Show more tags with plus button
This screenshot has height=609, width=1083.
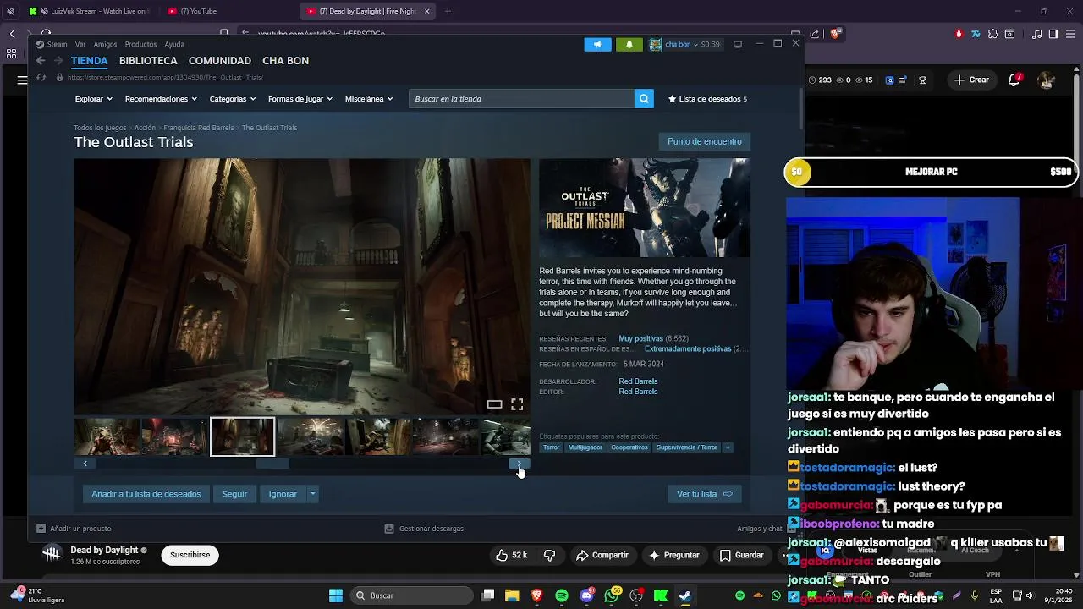coord(728,447)
